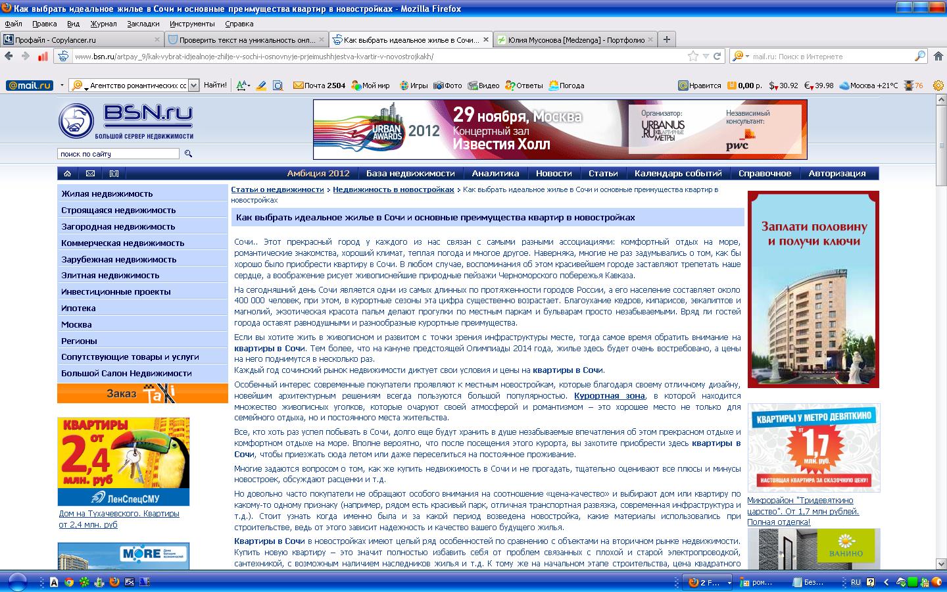Open База недвижимости in site navigation
The image size is (947, 592).
click(x=410, y=174)
